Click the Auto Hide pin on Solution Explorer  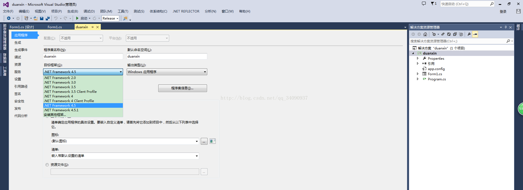(506, 27)
